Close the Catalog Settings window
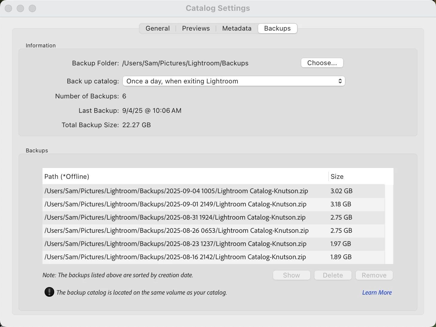436x327 pixels. 8,8
